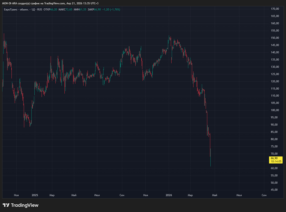Click the МИН 61,35 low value
The width and height of the screenshot is (286, 212).
click(x=80, y=9)
